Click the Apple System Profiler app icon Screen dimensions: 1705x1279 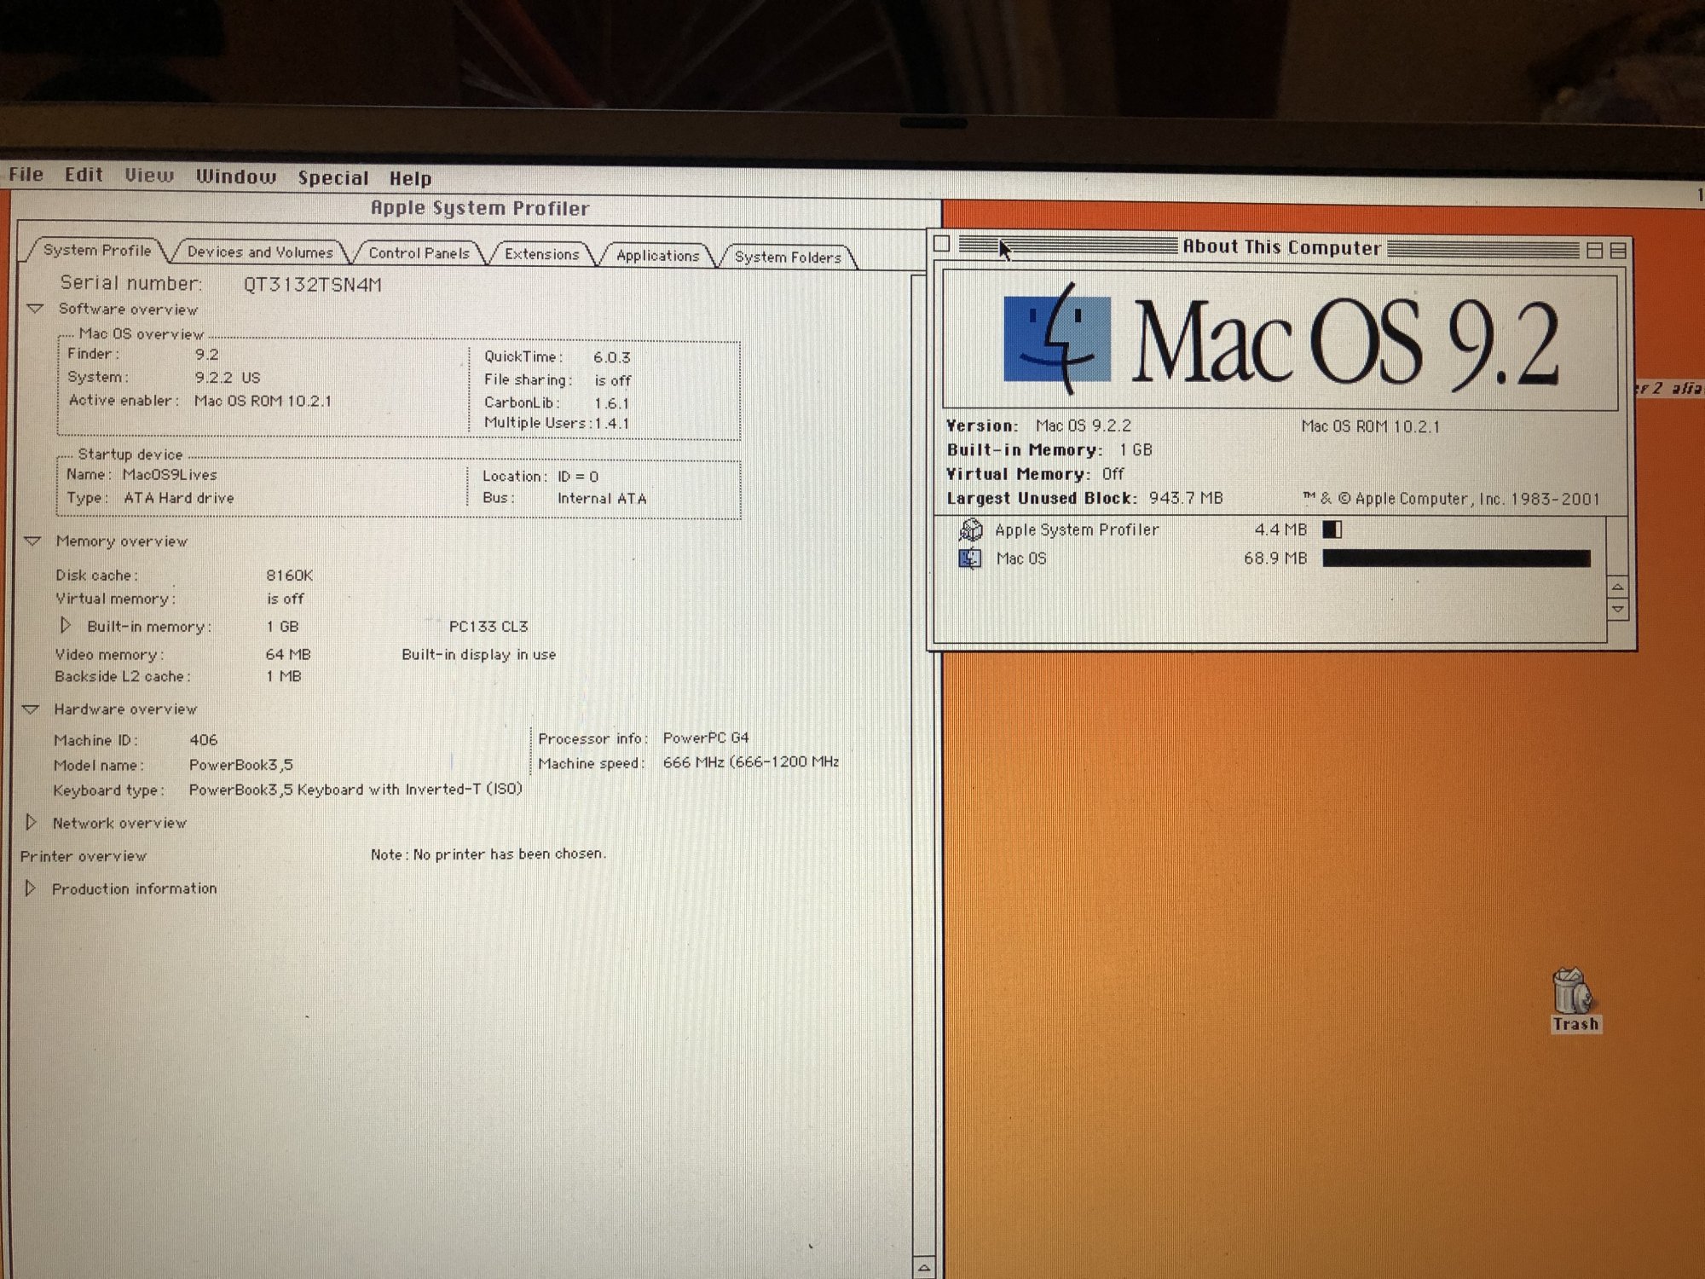(970, 530)
